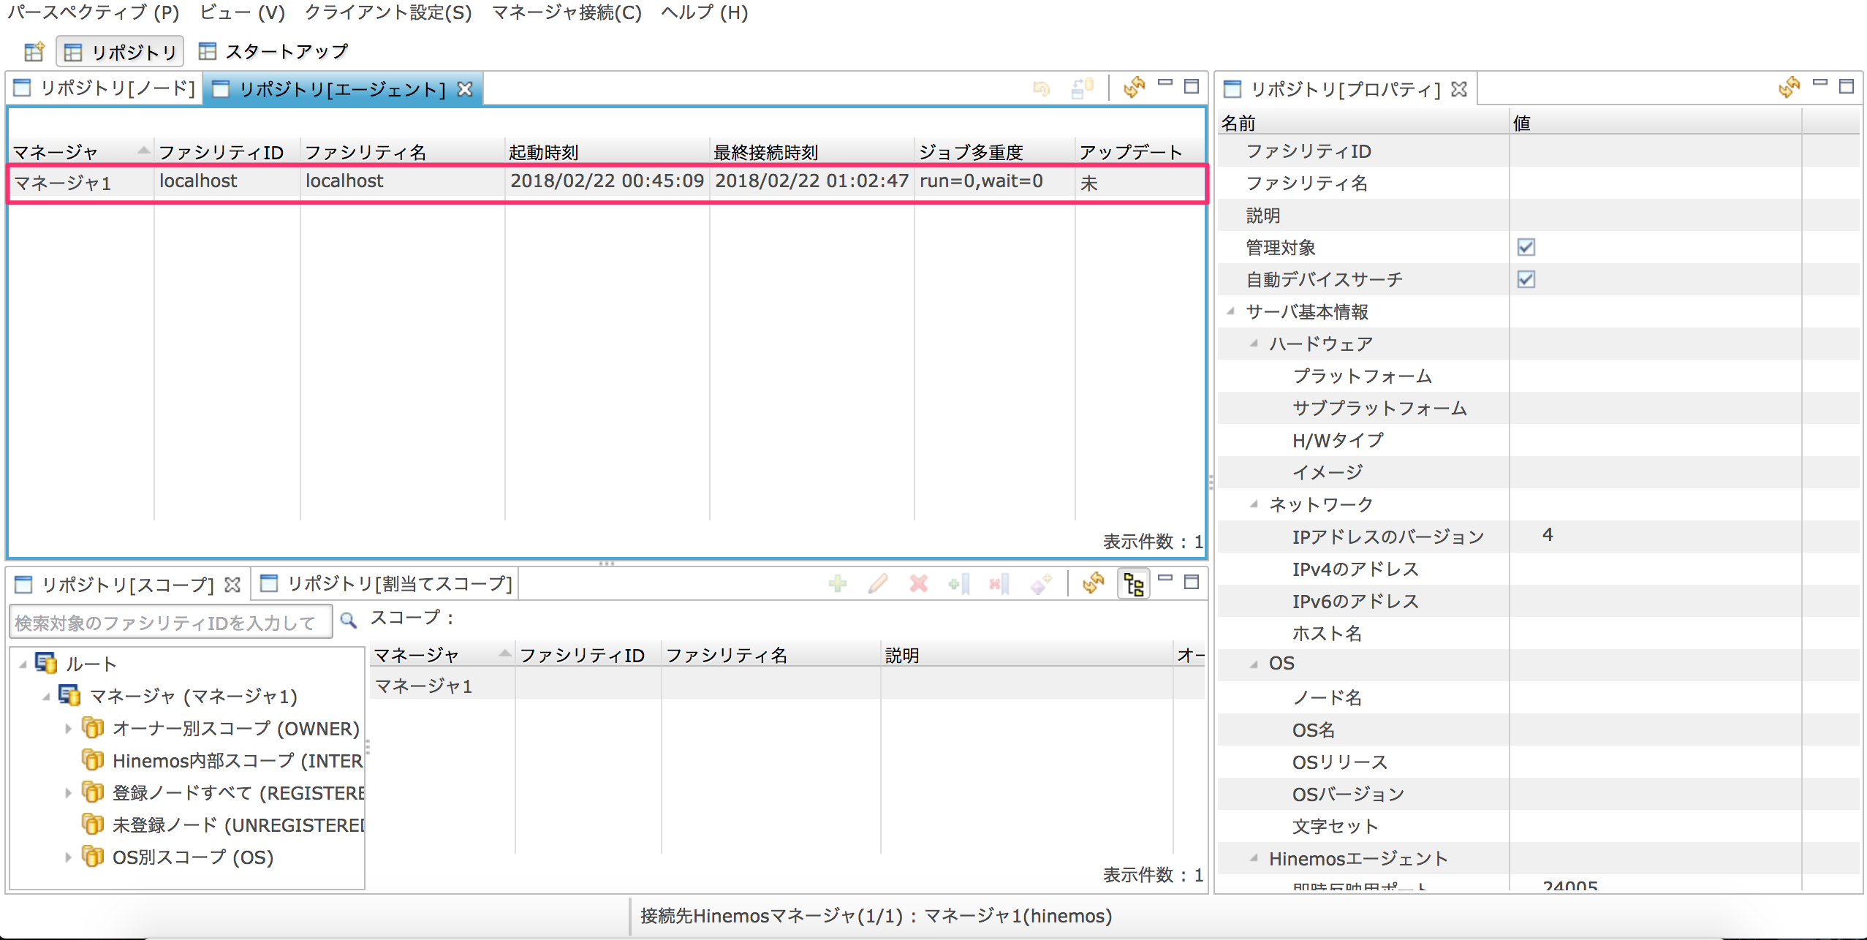
Task: Click the magnifier search icon for facility ID
Action: tap(349, 621)
